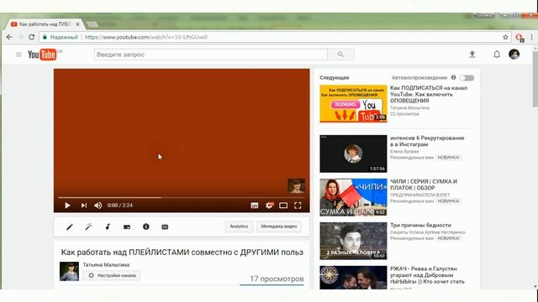Switch to theater mode
This screenshot has height=302, width=538.
click(x=283, y=206)
